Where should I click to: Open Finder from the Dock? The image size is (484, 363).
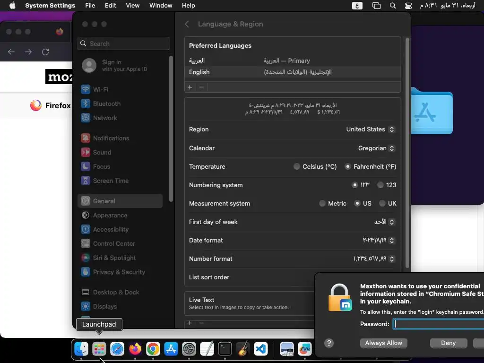point(81,349)
